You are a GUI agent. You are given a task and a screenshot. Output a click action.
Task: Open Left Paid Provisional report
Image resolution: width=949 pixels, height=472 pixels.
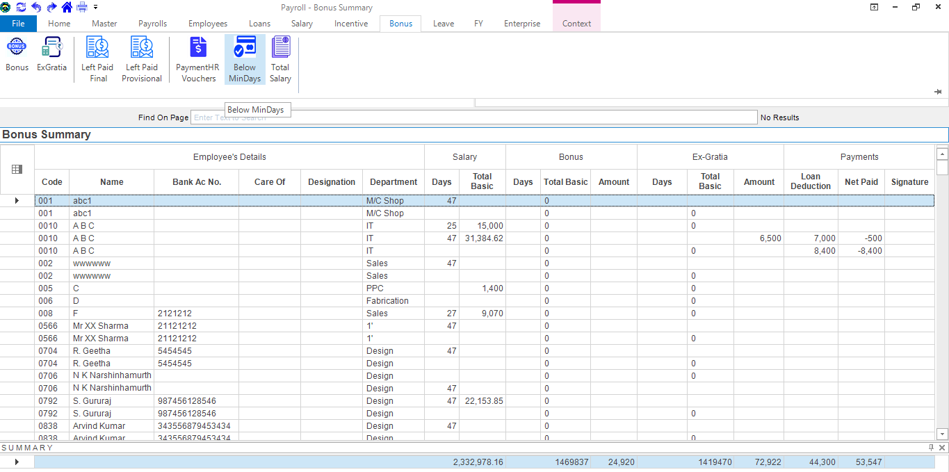click(x=142, y=60)
